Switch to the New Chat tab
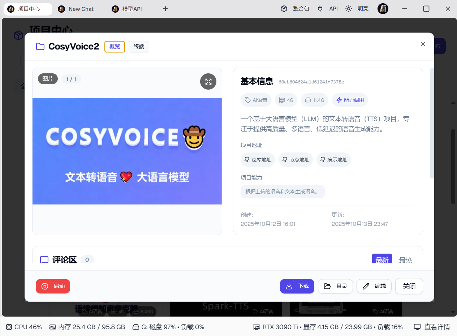This screenshot has height=336, width=457. click(x=81, y=9)
